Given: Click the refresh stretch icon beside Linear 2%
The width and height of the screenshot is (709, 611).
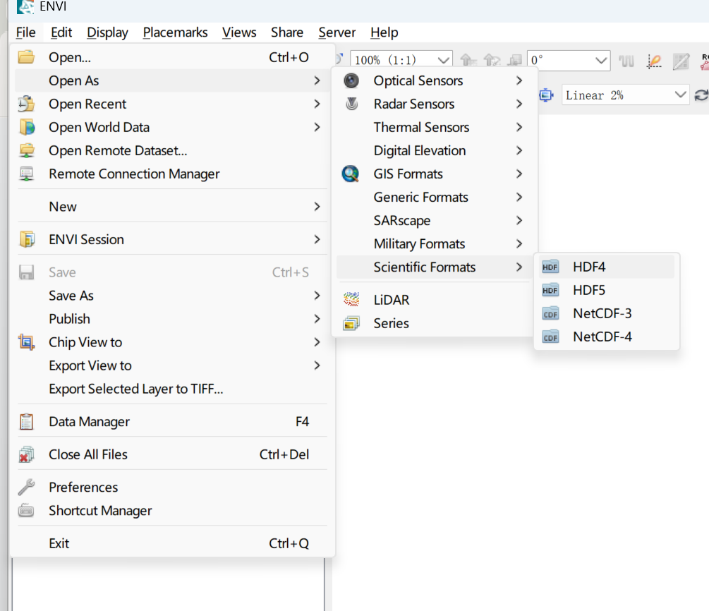Looking at the screenshot, I should tap(701, 95).
